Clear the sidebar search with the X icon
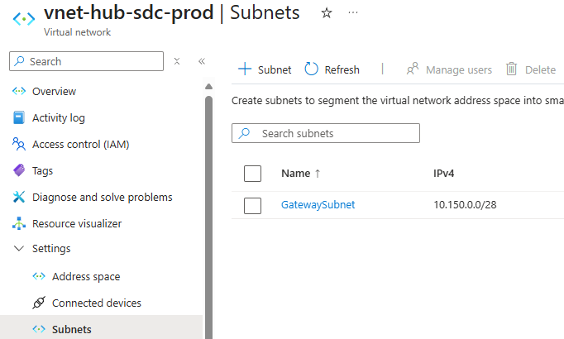564x339 pixels. (x=177, y=61)
